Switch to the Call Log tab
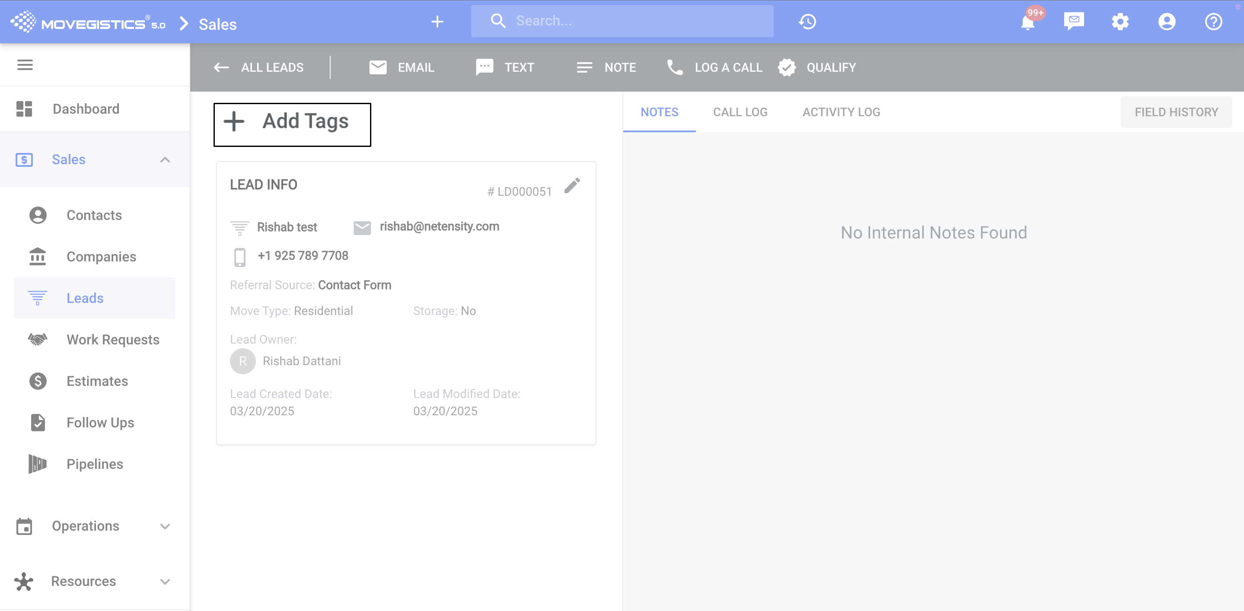The image size is (1244, 611). [x=740, y=112]
